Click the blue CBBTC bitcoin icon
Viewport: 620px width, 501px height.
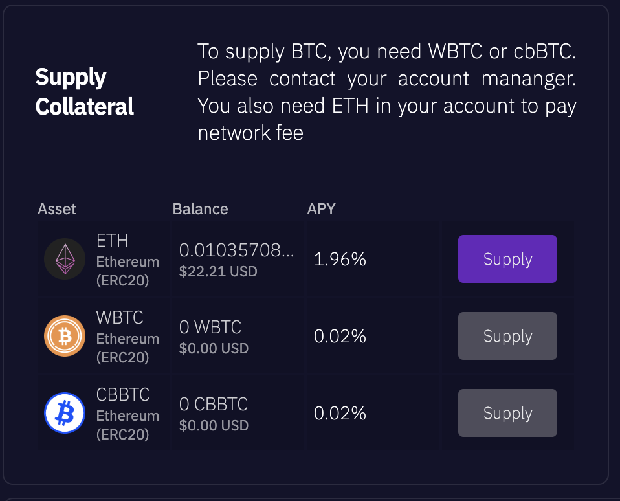65,413
